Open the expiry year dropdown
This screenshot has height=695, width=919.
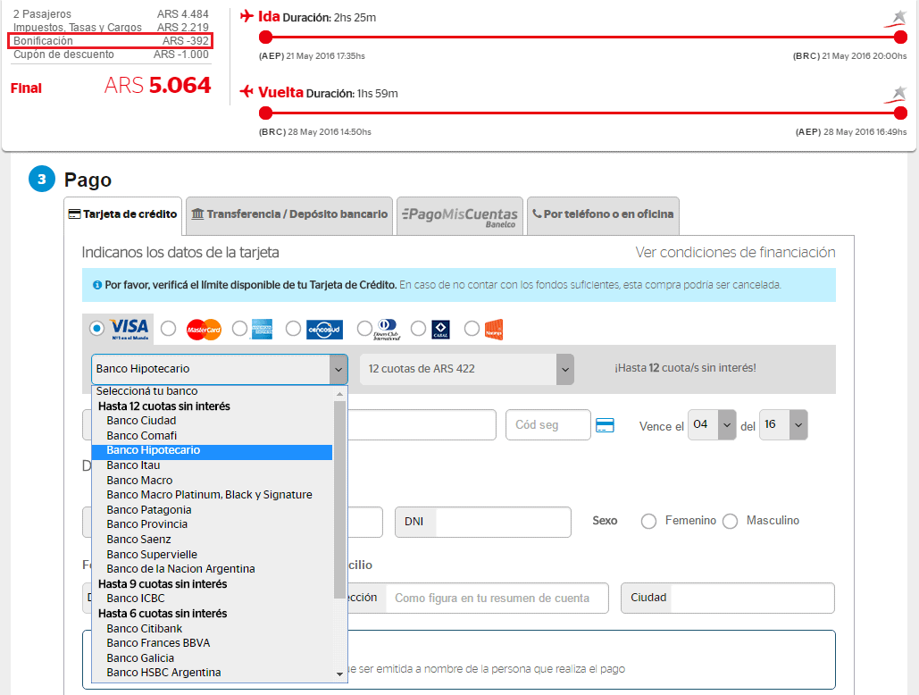(x=783, y=425)
